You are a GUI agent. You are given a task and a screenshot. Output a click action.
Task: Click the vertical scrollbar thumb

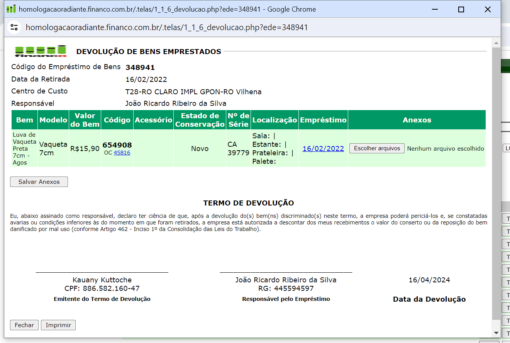click(496, 182)
